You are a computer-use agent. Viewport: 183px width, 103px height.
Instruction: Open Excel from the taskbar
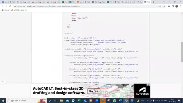79,101
